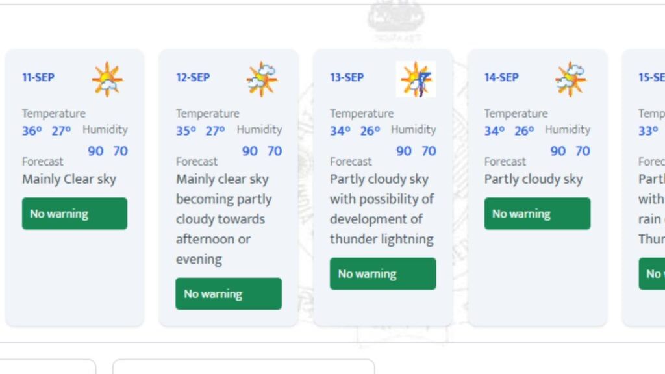Click the 34° maximum temperature on 13-SEP

(x=340, y=131)
